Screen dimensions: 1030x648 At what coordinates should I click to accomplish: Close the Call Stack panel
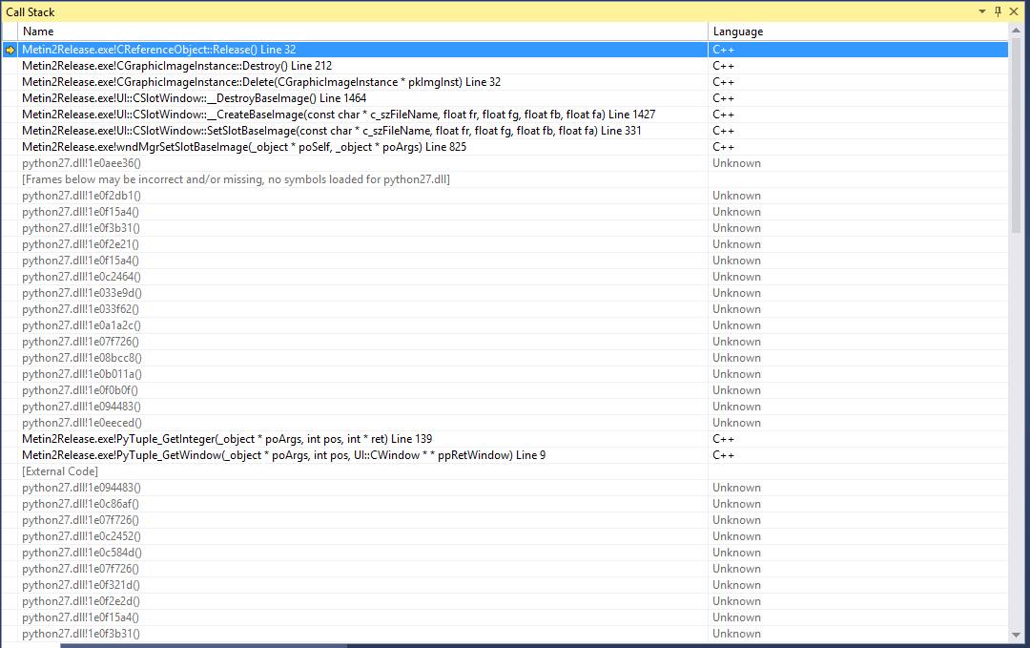[1014, 11]
